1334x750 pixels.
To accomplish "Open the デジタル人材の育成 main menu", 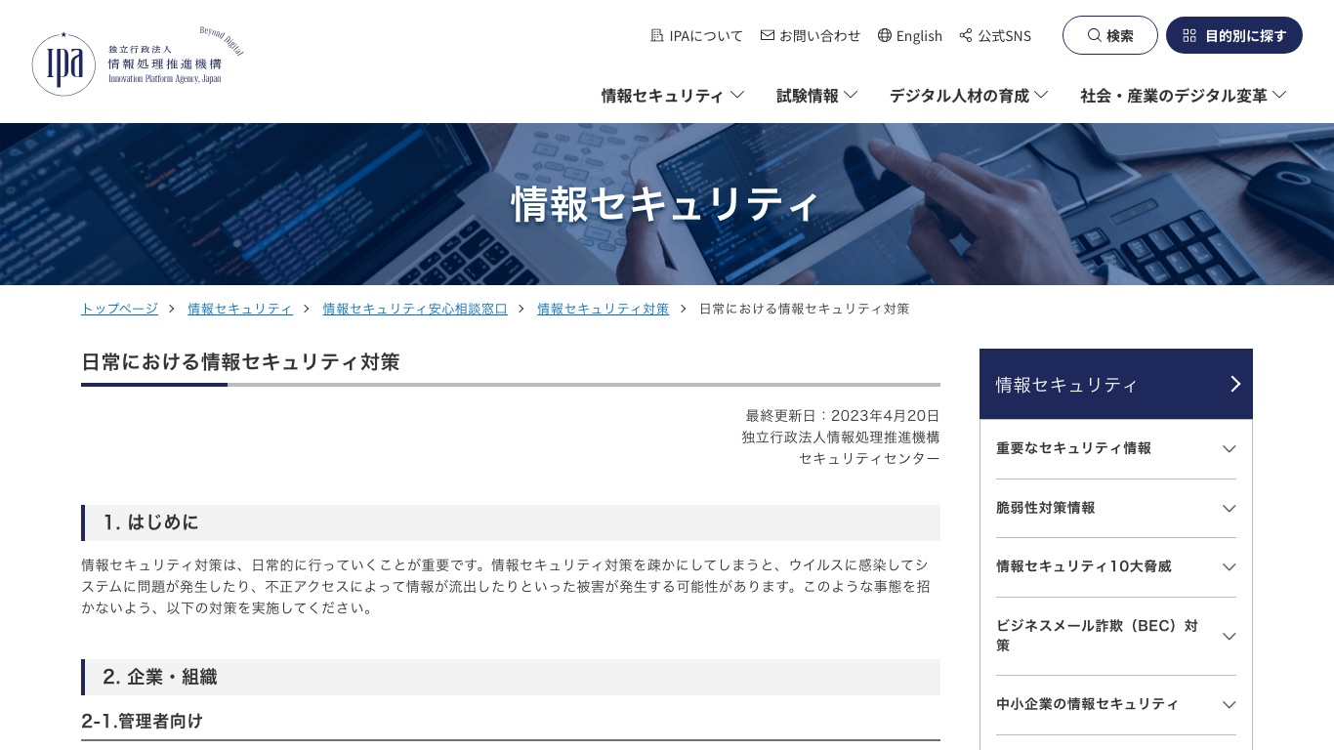I will pos(969,95).
